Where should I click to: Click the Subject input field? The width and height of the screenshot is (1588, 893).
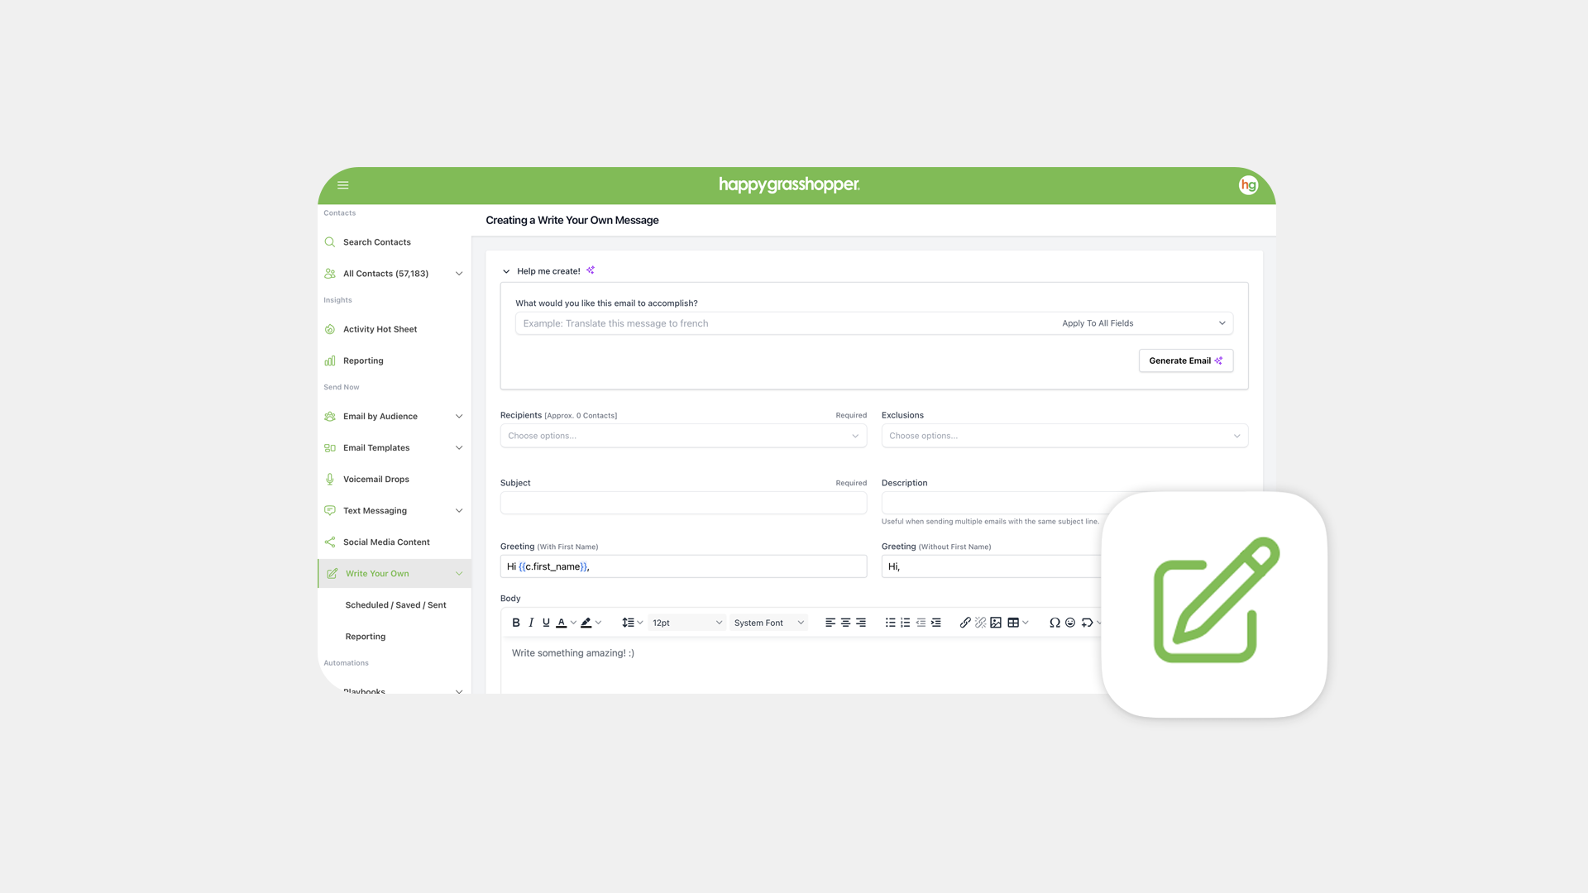683,503
